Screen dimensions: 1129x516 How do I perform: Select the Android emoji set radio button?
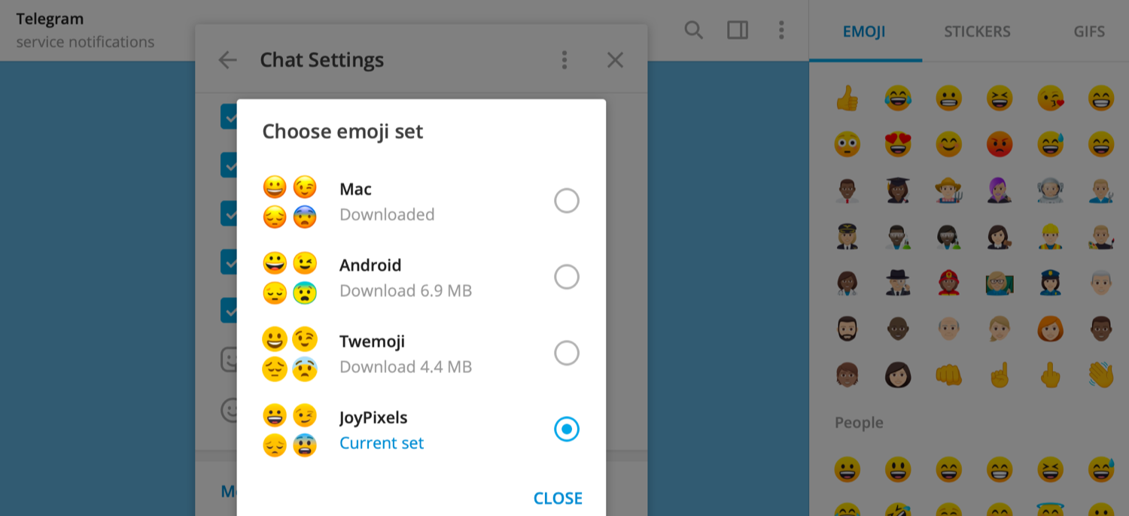[x=567, y=277]
